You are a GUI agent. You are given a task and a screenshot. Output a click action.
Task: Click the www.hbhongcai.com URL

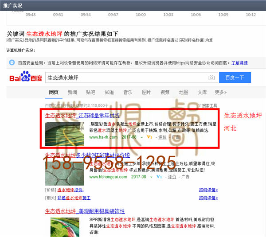[108, 177]
